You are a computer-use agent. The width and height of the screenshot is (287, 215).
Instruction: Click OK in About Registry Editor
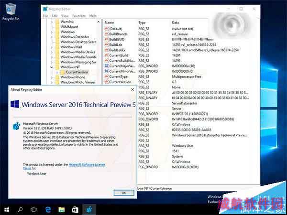(x=124, y=193)
